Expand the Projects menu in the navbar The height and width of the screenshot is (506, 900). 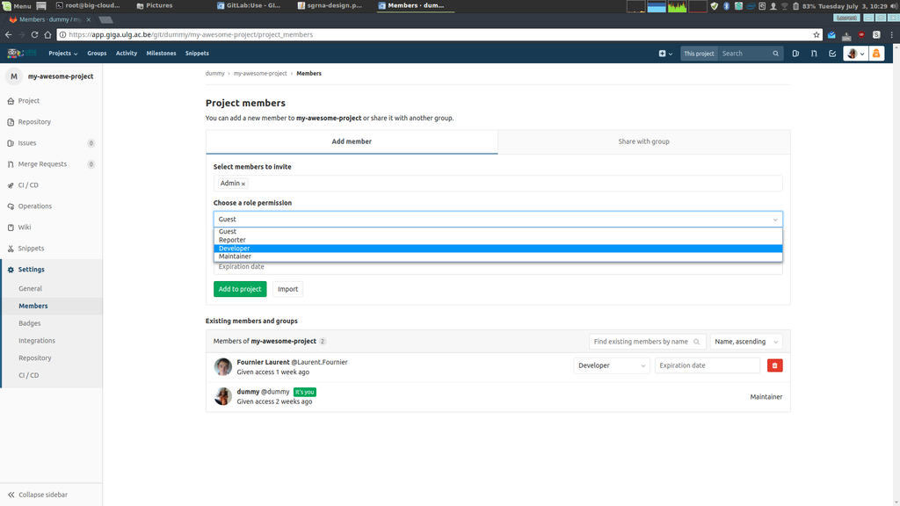pyautogui.click(x=62, y=54)
